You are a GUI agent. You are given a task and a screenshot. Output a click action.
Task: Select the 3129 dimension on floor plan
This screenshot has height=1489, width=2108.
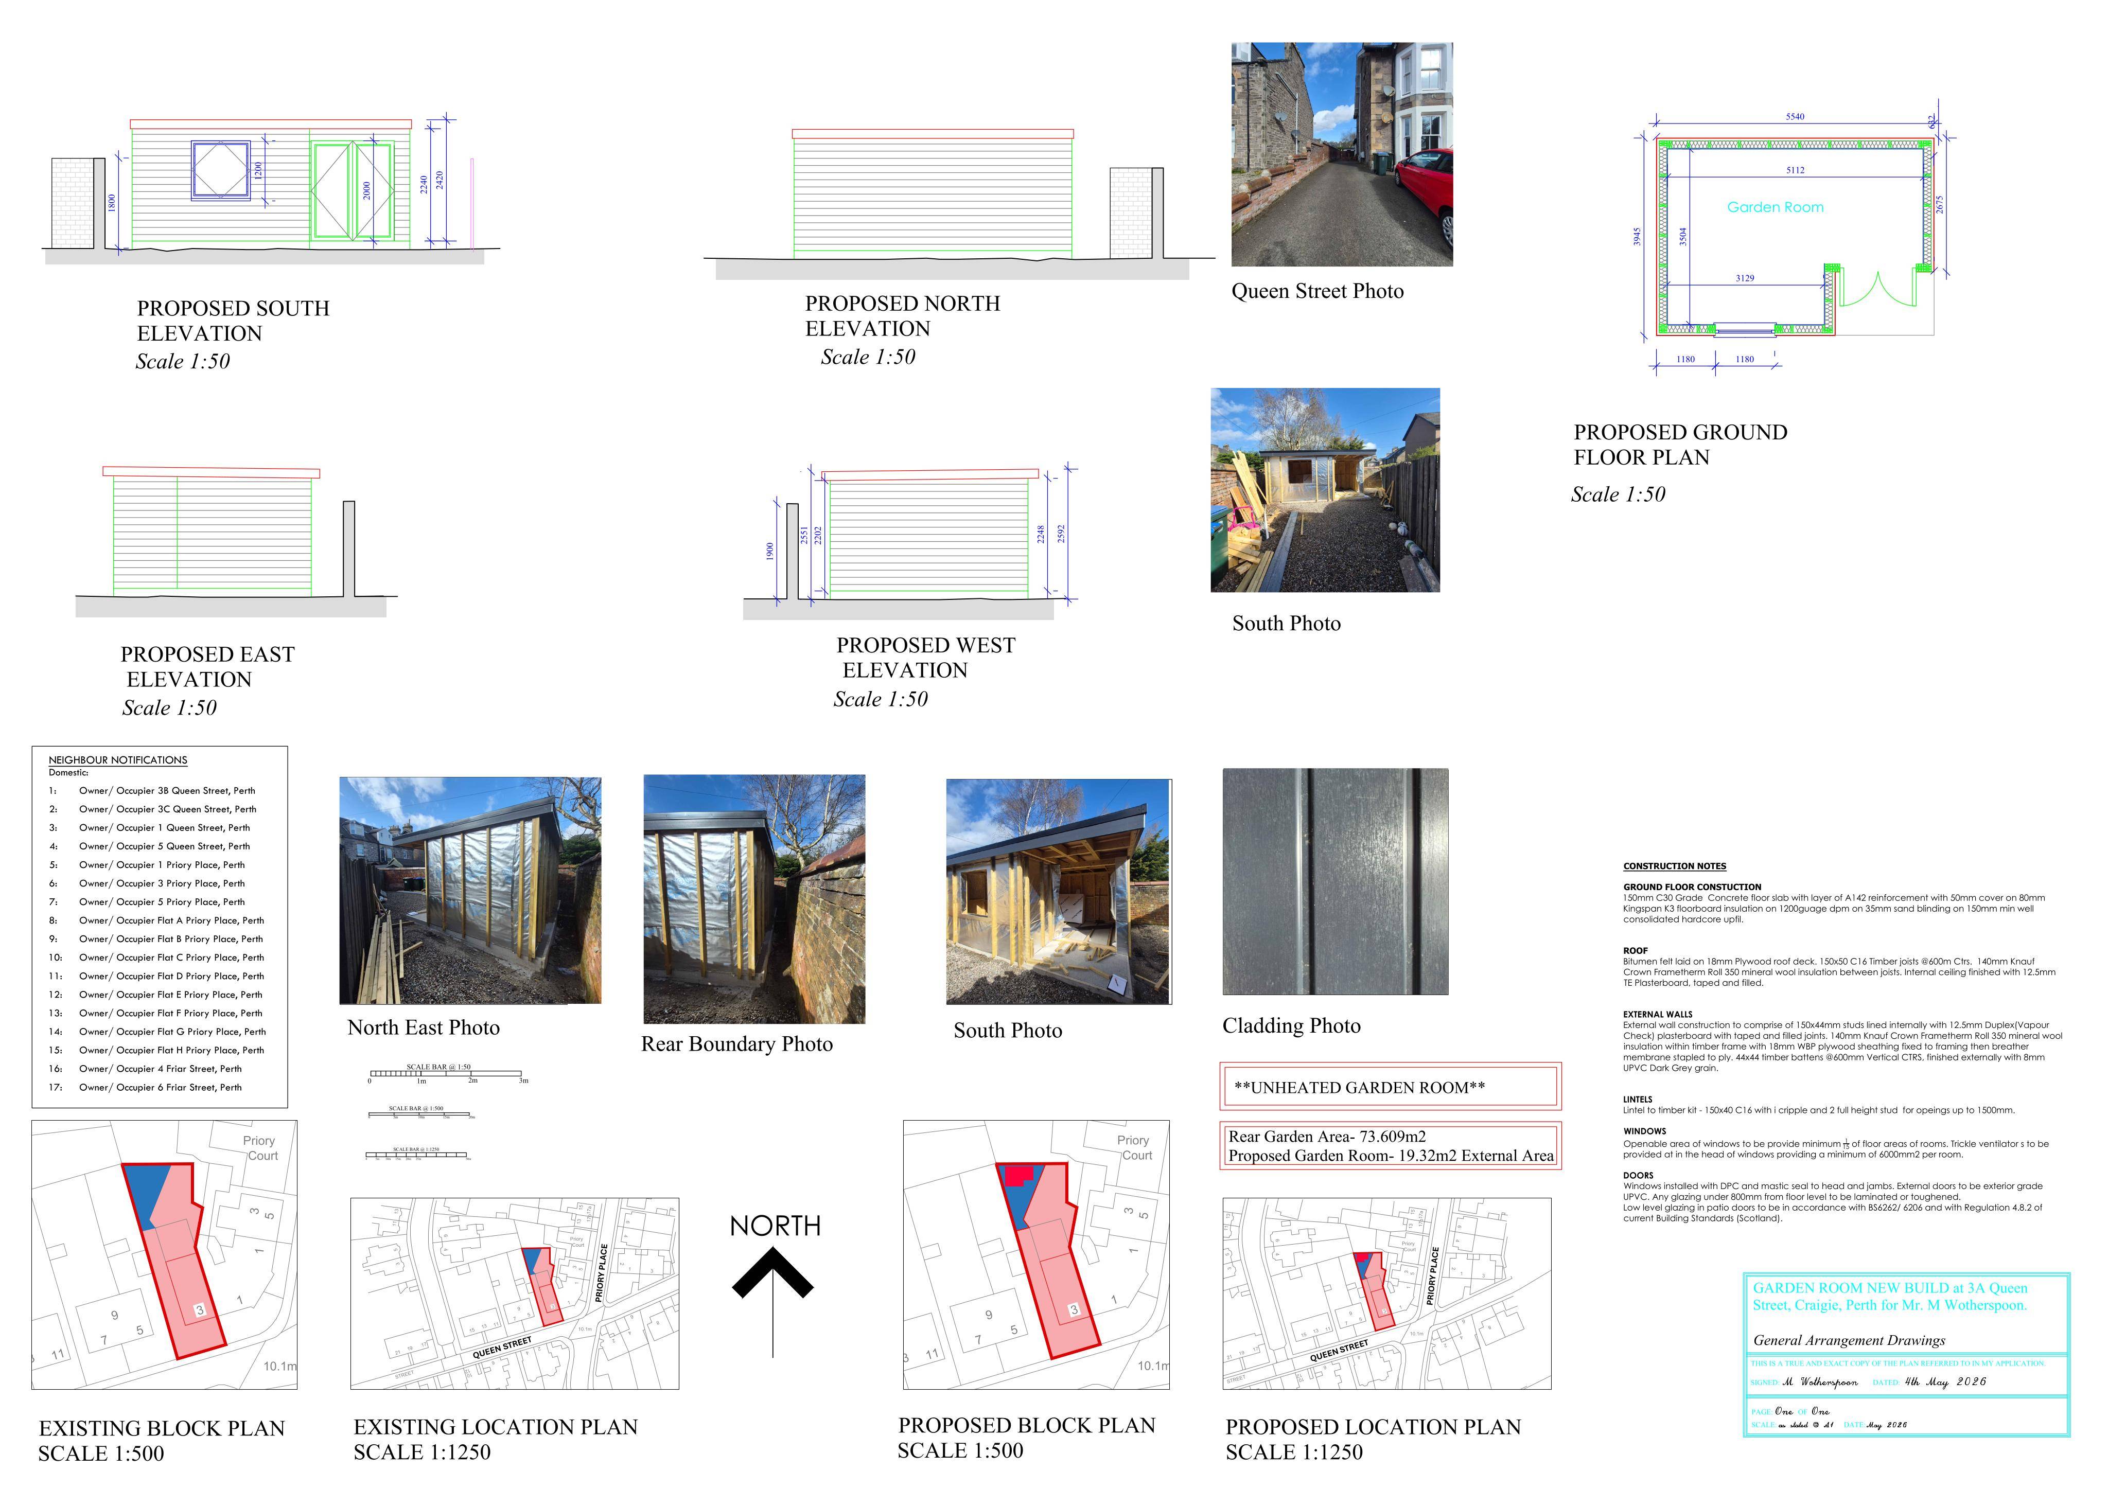(x=1745, y=278)
